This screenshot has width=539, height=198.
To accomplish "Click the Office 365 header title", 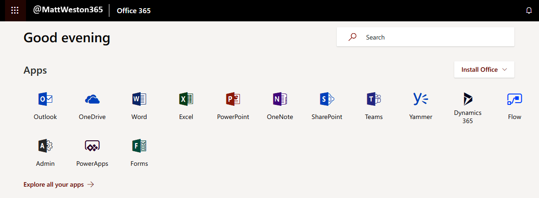I will [x=133, y=10].
